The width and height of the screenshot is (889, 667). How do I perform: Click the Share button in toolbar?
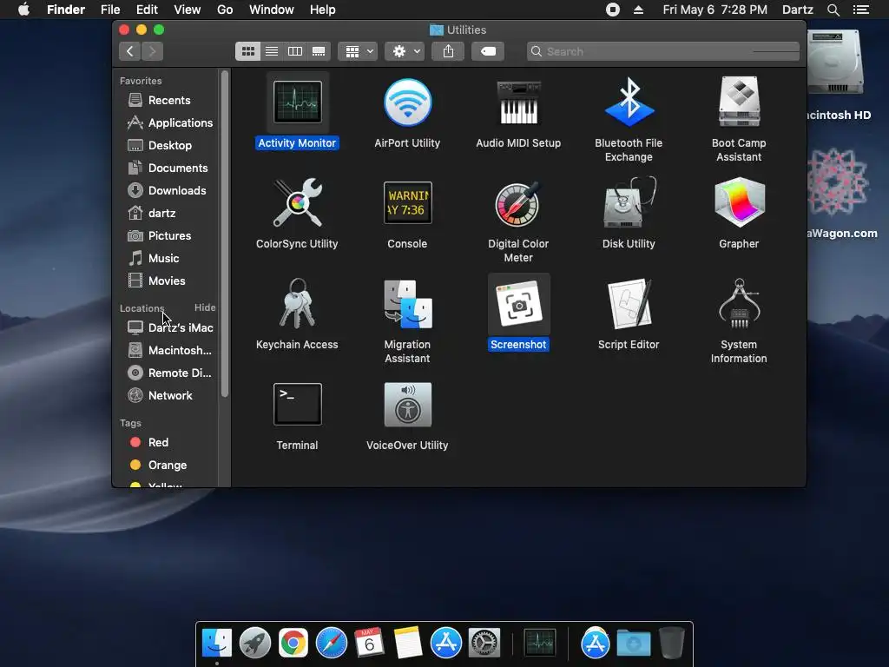(448, 51)
